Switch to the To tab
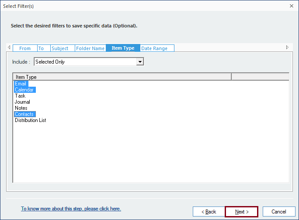The image size is (299, 220). point(41,48)
